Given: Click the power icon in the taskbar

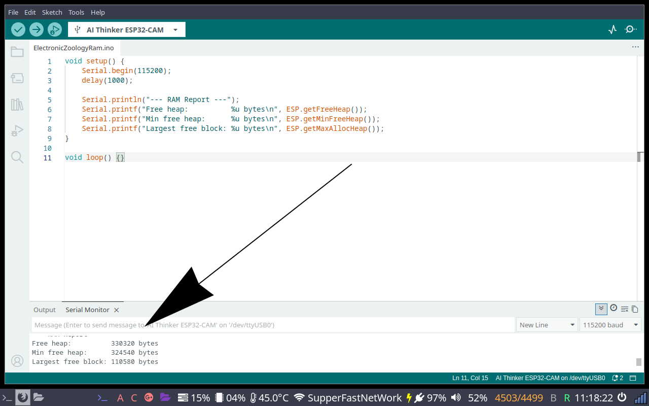Looking at the screenshot, I should coord(622,398).
